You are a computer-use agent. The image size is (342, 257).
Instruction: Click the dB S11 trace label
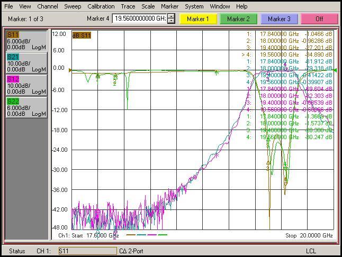pyautogui.click(x=82, y=35)
